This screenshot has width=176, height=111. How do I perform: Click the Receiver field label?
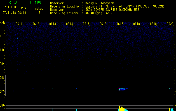[57, 10]
